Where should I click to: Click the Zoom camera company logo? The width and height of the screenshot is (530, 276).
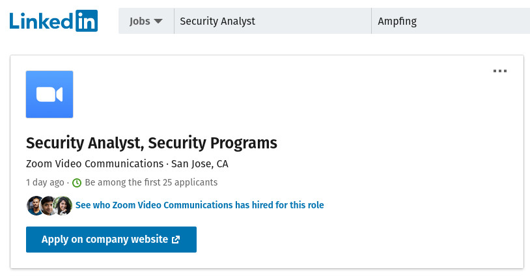pos(49,94)
